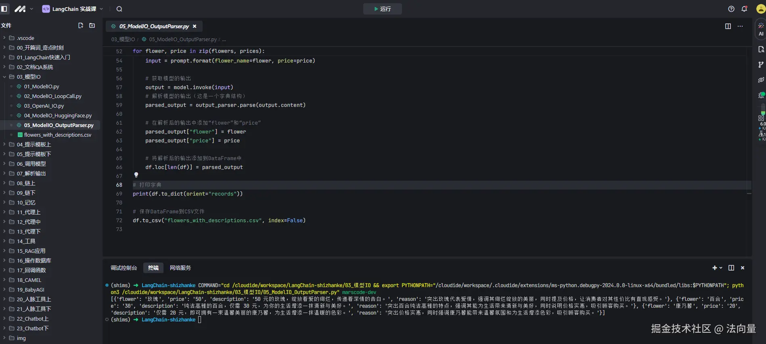Open editor more actions menu

point(740,26)
